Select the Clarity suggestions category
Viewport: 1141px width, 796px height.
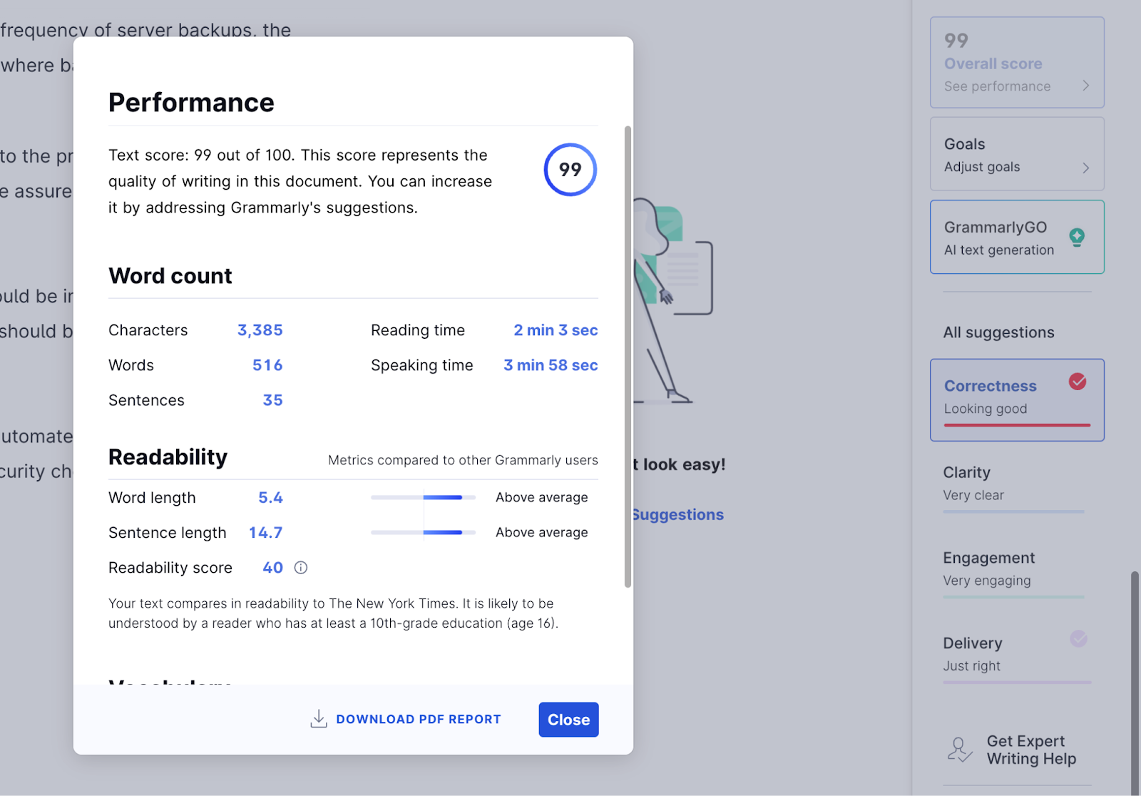pyautogui.click(x=1013, y=487)
